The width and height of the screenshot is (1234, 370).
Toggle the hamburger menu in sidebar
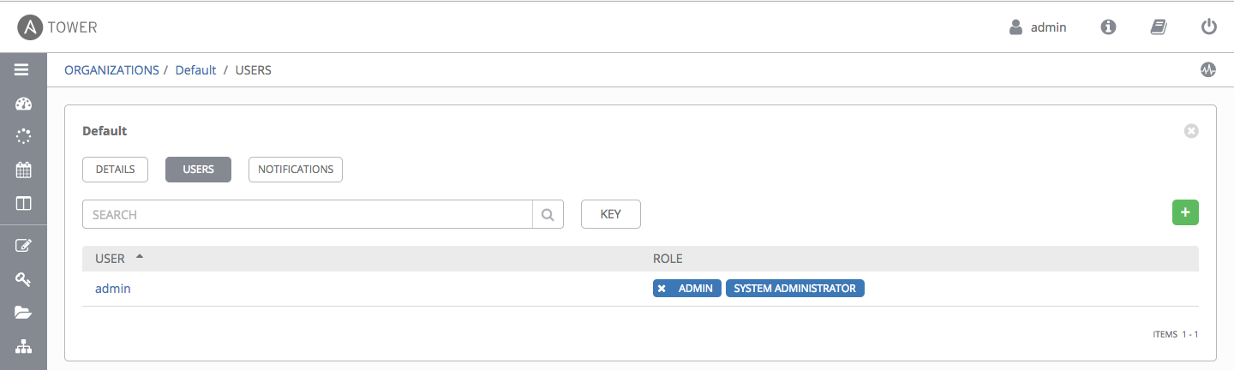point(23,70)
